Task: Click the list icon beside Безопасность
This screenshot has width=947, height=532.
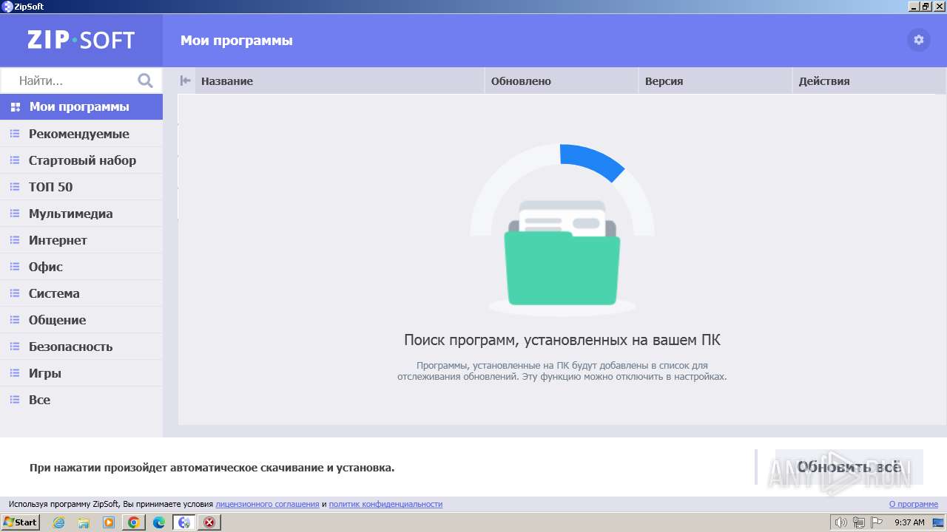Action: [15, 347]
